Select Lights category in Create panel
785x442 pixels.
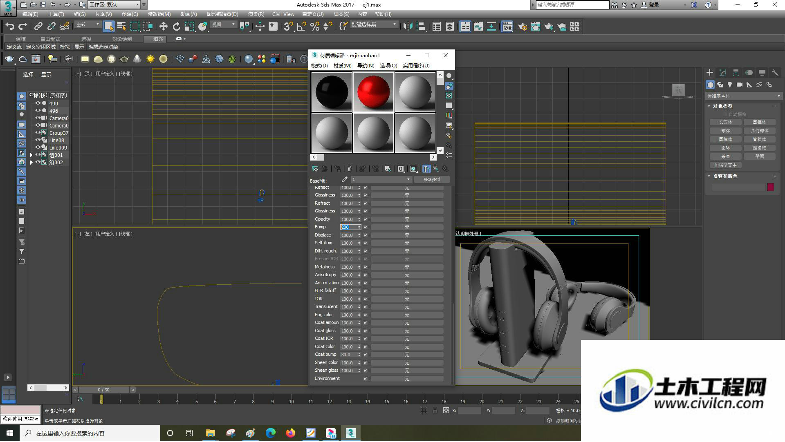(730, 85)
